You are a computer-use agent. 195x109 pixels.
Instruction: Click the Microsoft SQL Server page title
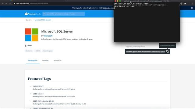(57, 31)
